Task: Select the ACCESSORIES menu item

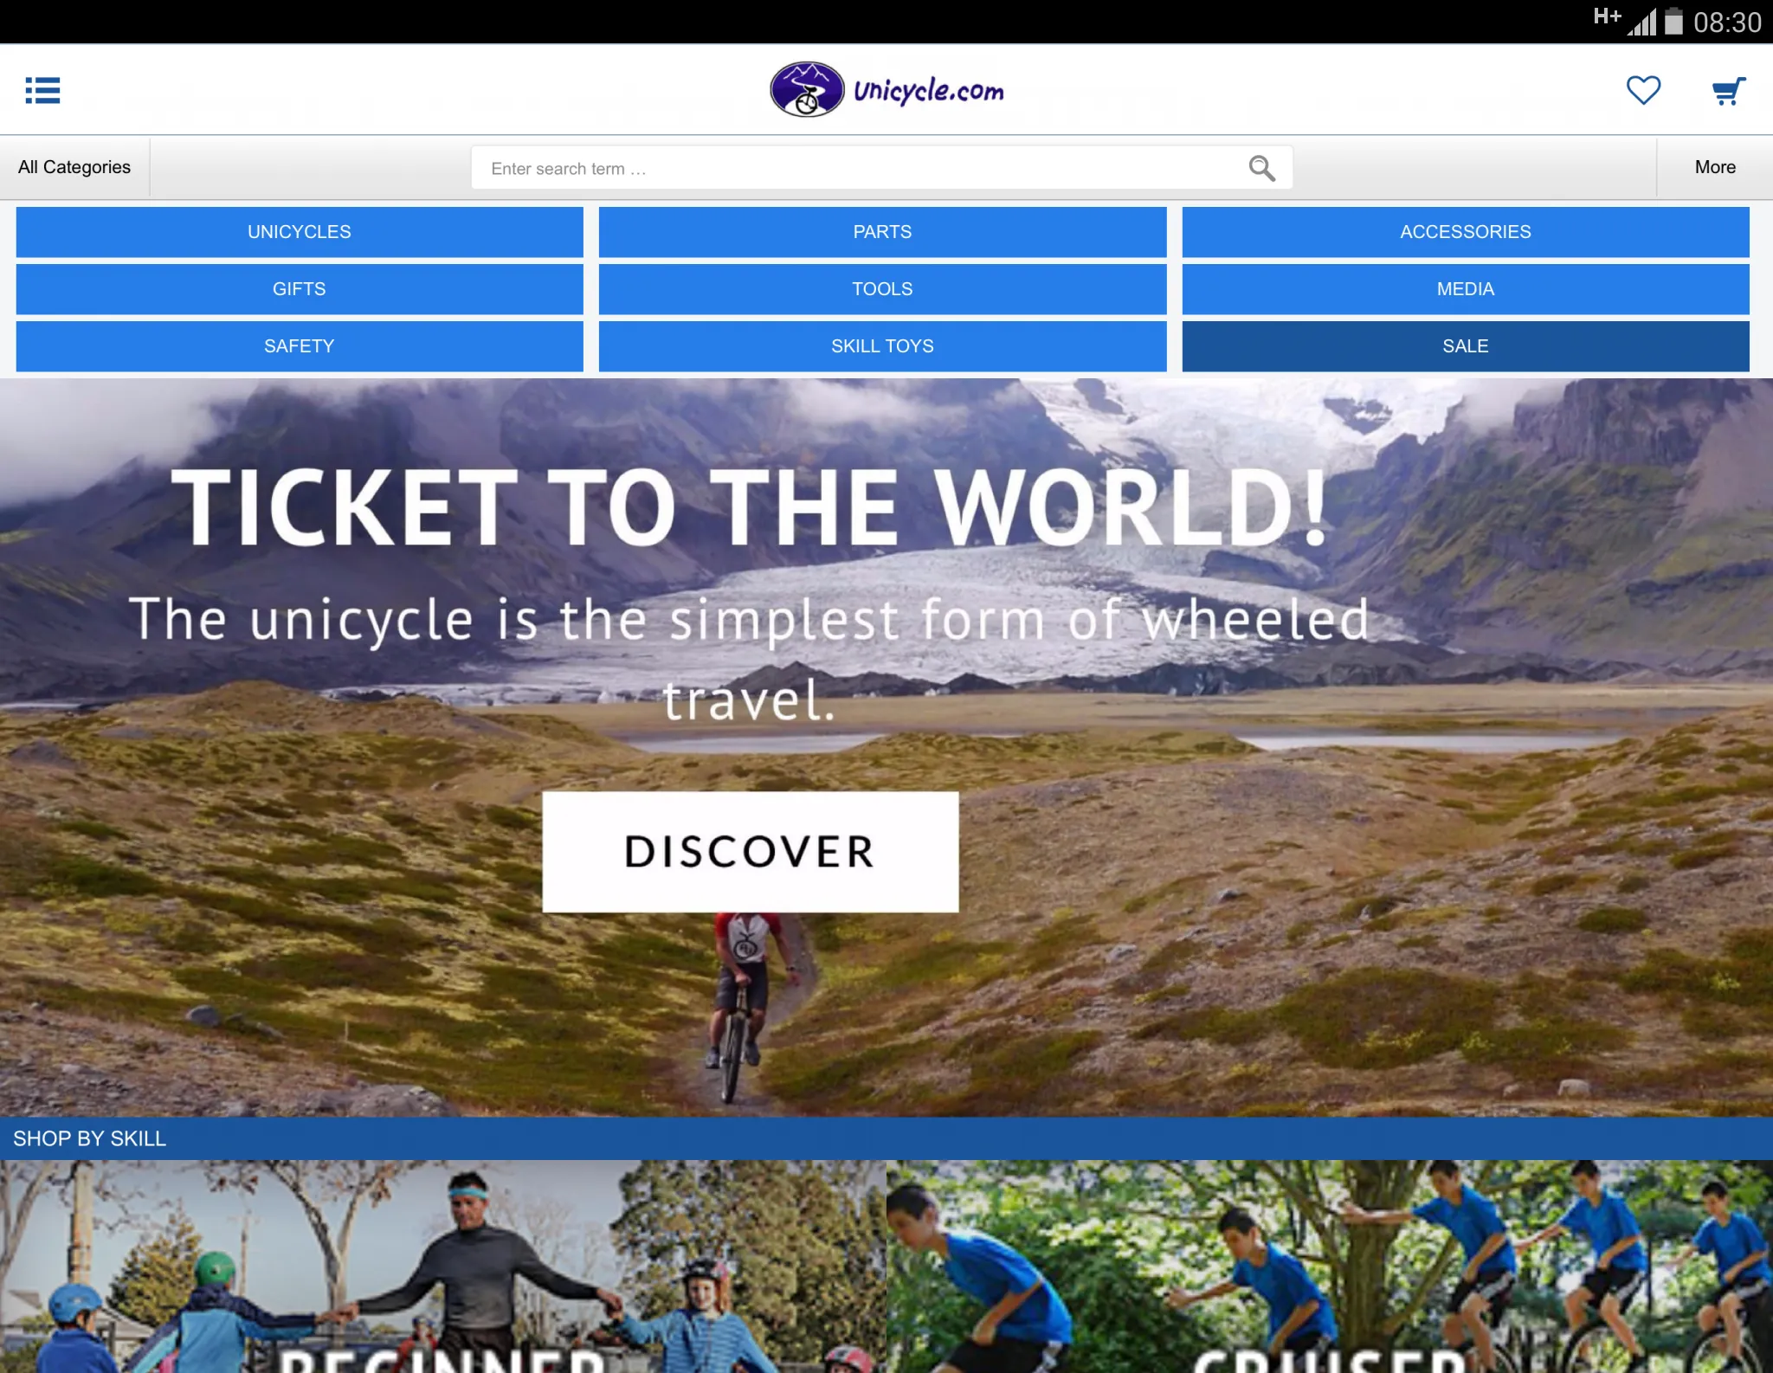Action: tap(1465, 232)
